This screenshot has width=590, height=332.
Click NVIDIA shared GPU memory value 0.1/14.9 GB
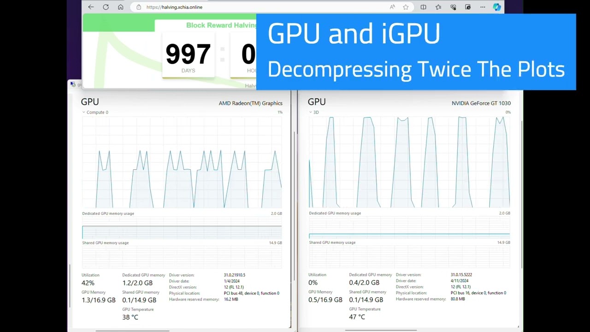366,300
